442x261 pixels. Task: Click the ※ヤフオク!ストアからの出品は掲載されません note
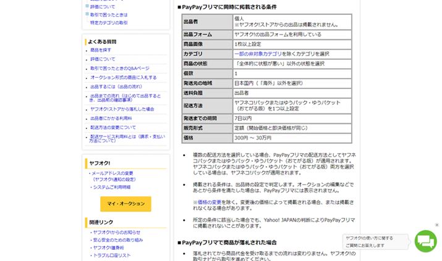tap(286, 25)
